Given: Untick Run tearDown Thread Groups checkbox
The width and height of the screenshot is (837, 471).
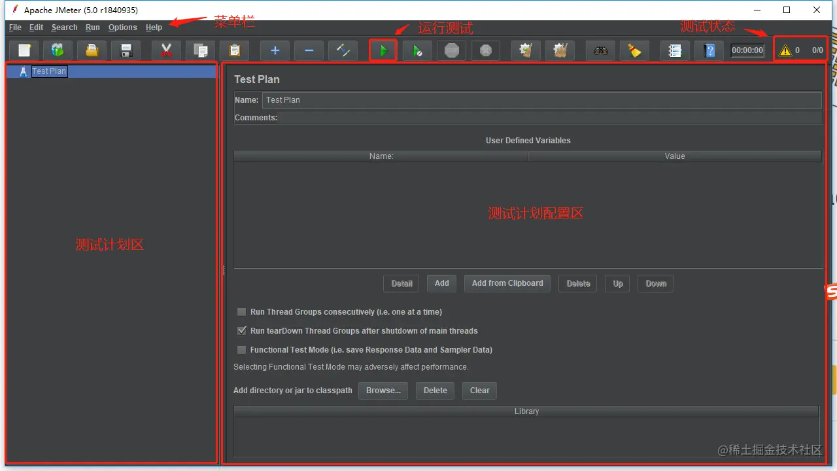Looking at the screenshot, I should [242, 331].
